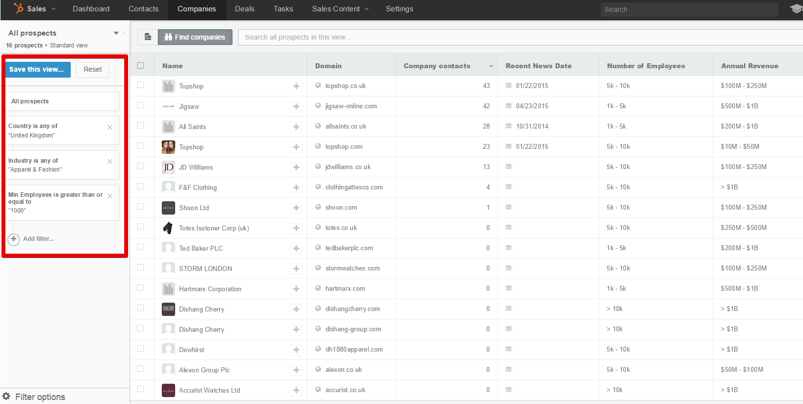Delete the Min Employees filter using X

point(110,196)
